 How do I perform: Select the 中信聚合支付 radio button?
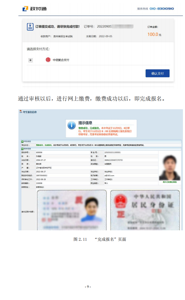pyautogui.click(x=30, y=60)
